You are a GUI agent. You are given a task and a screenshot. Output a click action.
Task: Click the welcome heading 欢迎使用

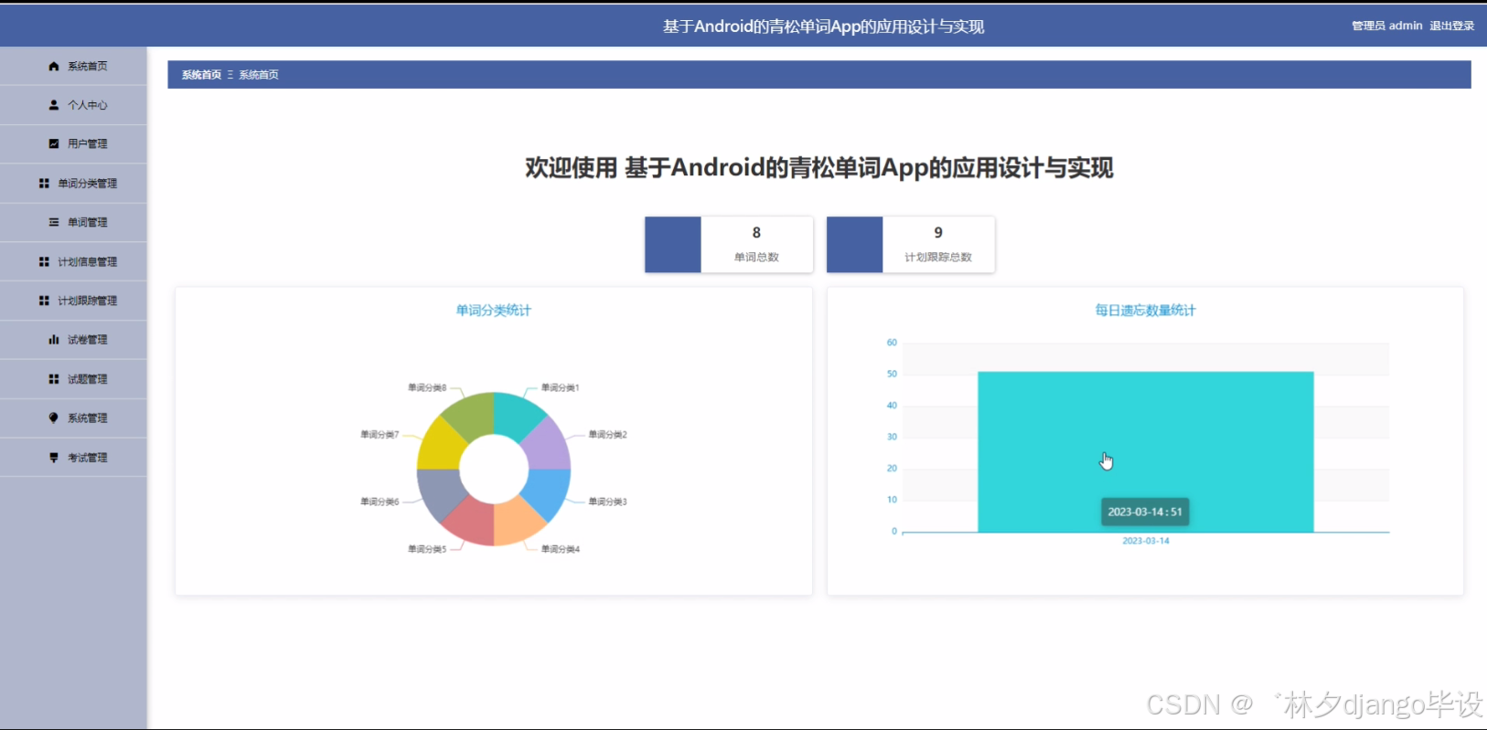[x=819, y=168]
